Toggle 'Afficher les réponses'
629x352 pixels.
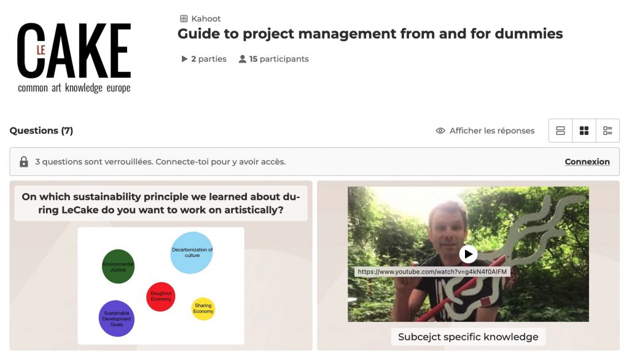485,131
